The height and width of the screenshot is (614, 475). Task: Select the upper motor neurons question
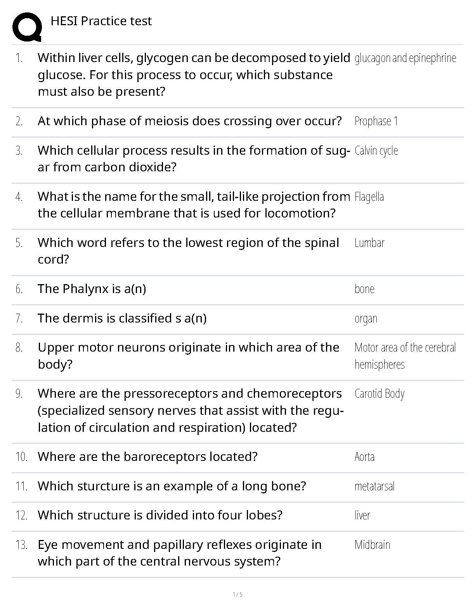[188, 355]
